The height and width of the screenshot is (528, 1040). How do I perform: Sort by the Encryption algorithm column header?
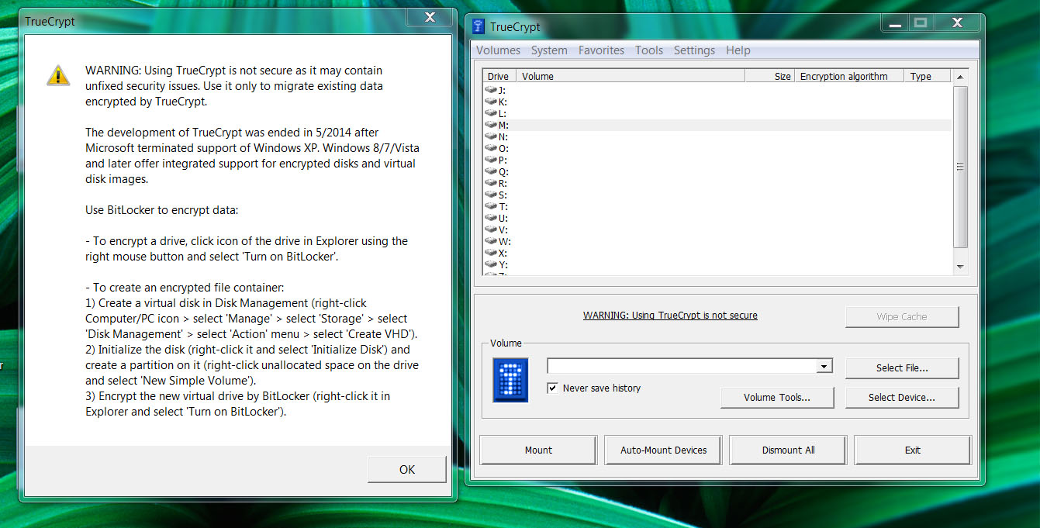pos(849,76)
